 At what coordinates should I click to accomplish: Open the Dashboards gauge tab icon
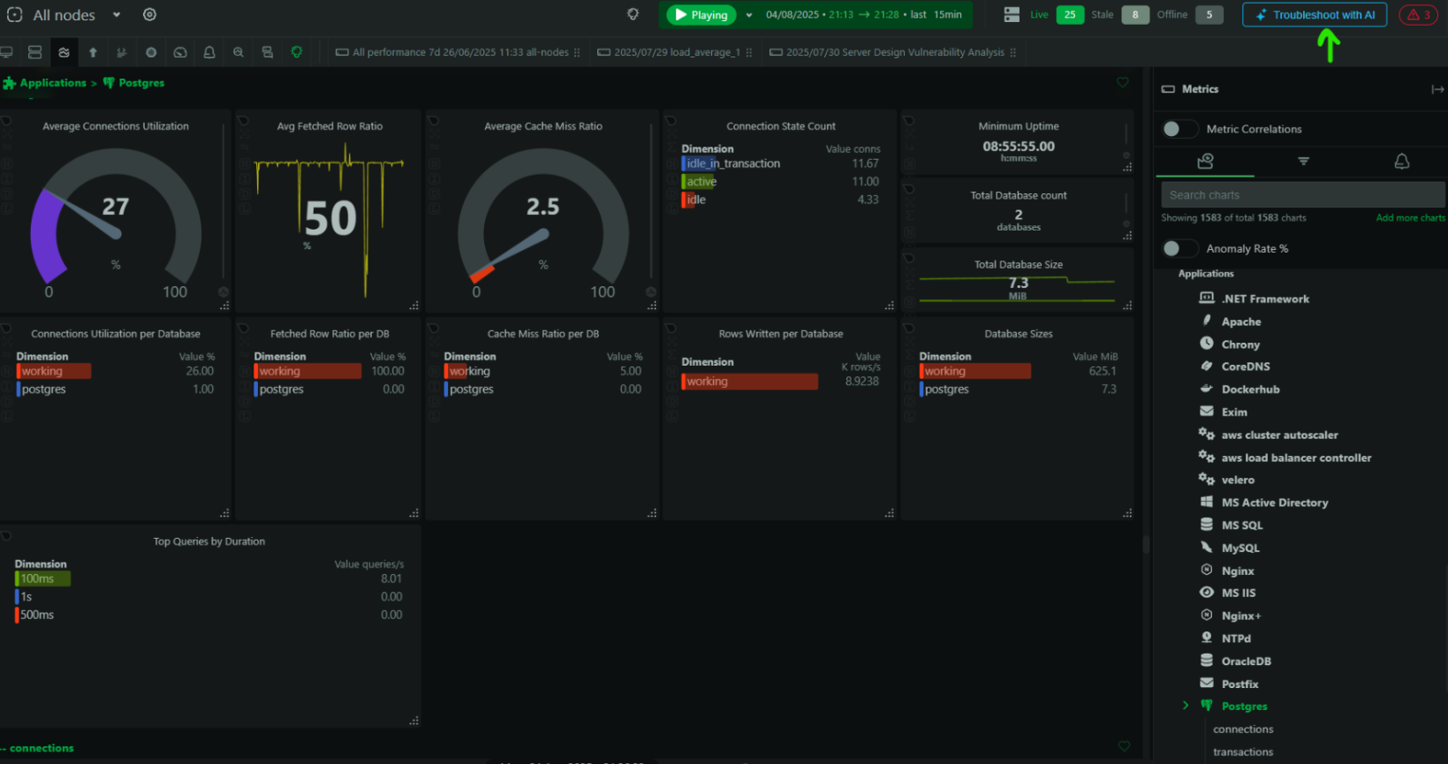tap(180, 52)
